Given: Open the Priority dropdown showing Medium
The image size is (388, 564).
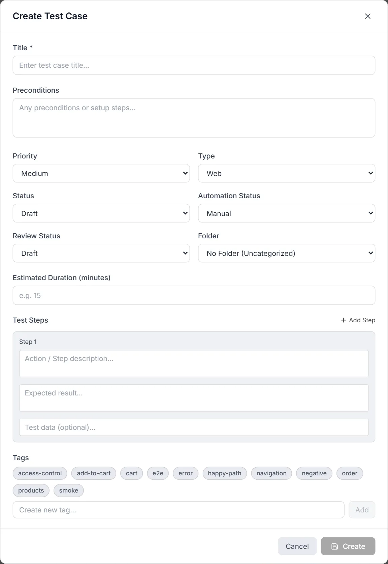Looking at the screenshot, I should (x=101, y=173).
